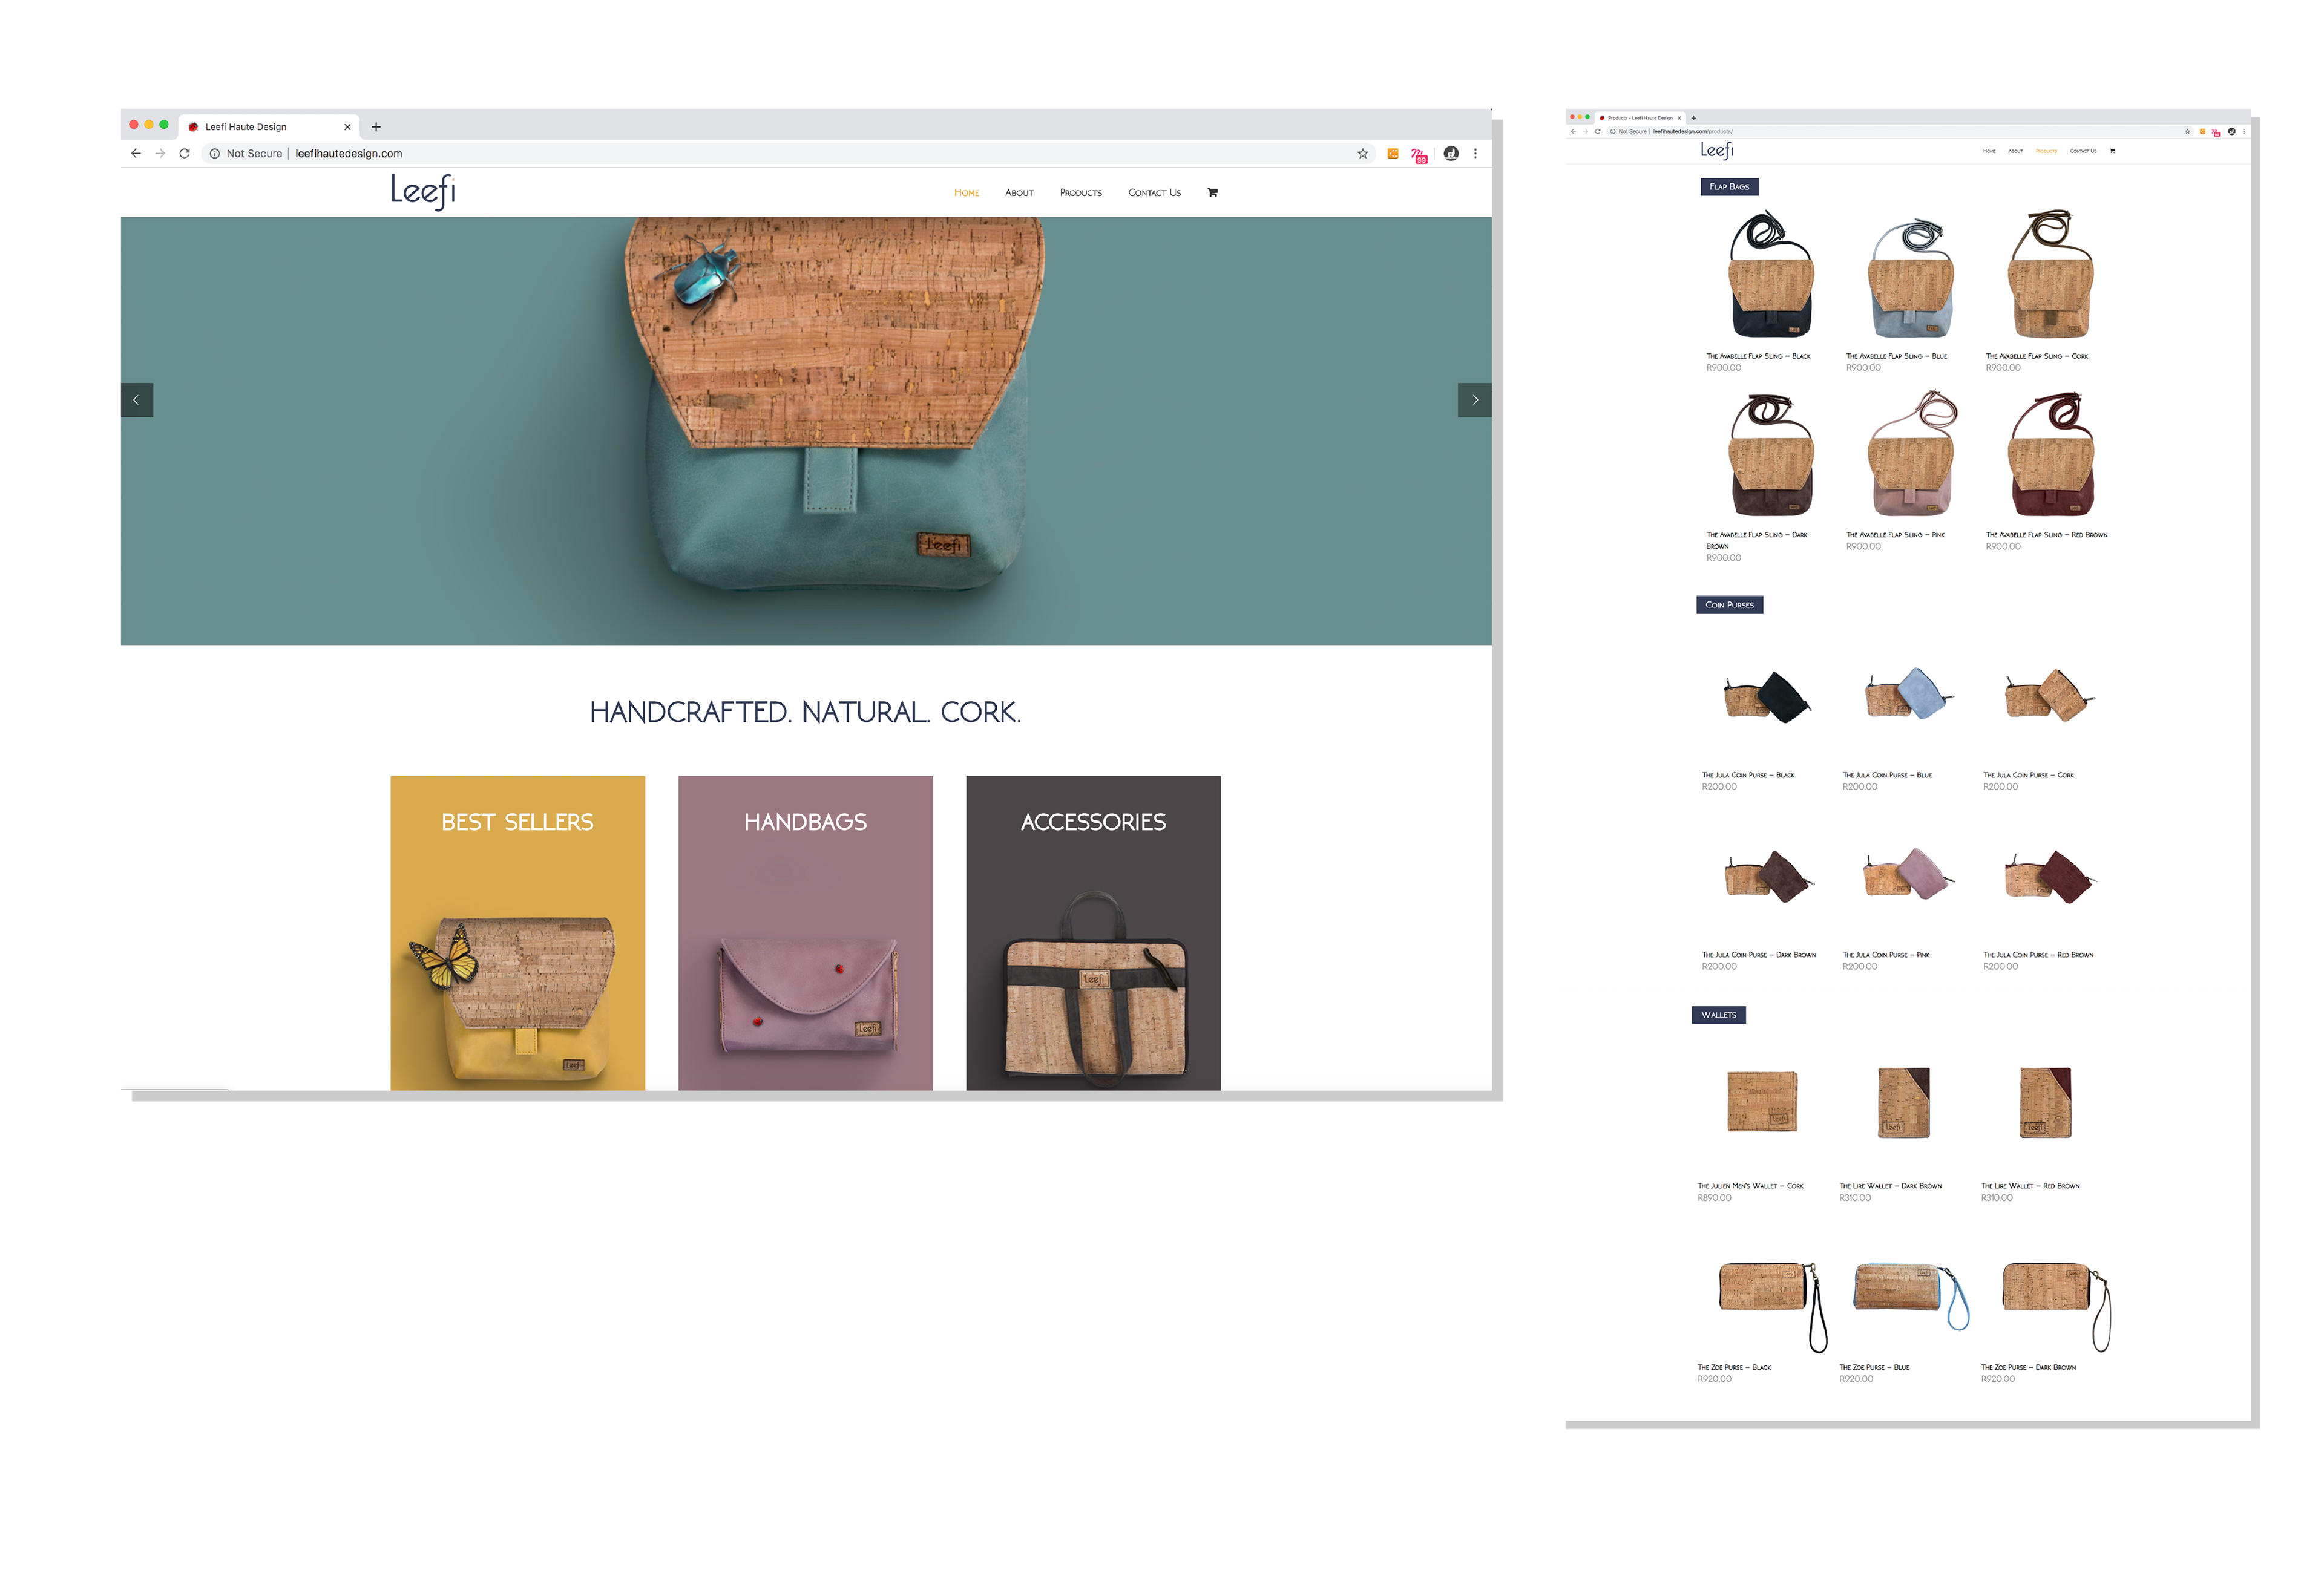Open The Anabelle Flap Sling – Pink product

[x=1895, y=535]
